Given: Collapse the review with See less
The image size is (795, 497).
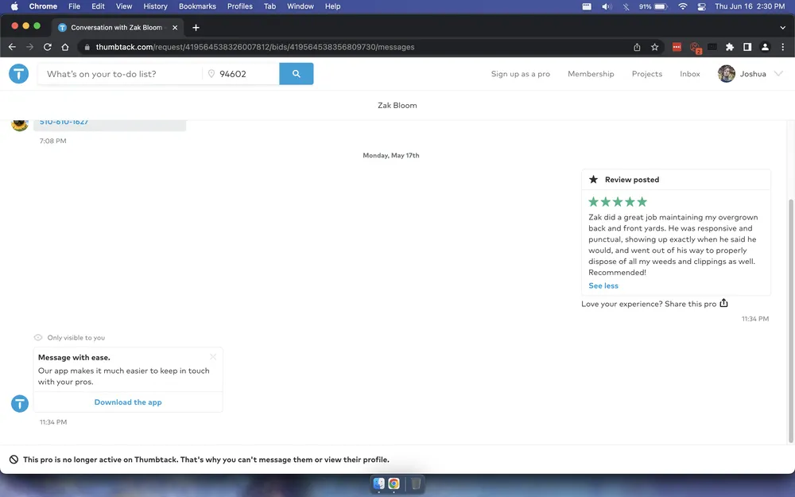Looking at the screenshot, I should click(x=603, y=285).
